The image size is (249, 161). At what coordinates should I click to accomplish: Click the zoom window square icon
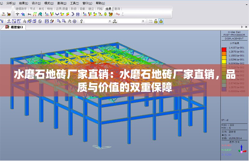[14, 21]
